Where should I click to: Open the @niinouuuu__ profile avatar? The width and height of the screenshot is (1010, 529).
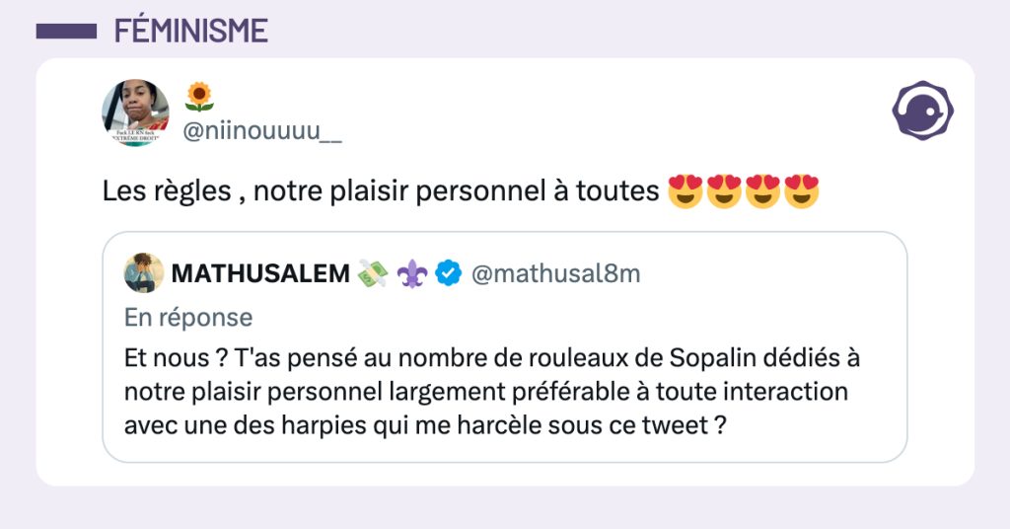pyautogui.click(x=136, y=113)
